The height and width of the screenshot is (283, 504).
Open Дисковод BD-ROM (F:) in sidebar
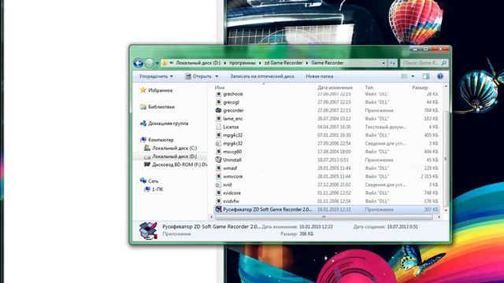tap(180, 164)
